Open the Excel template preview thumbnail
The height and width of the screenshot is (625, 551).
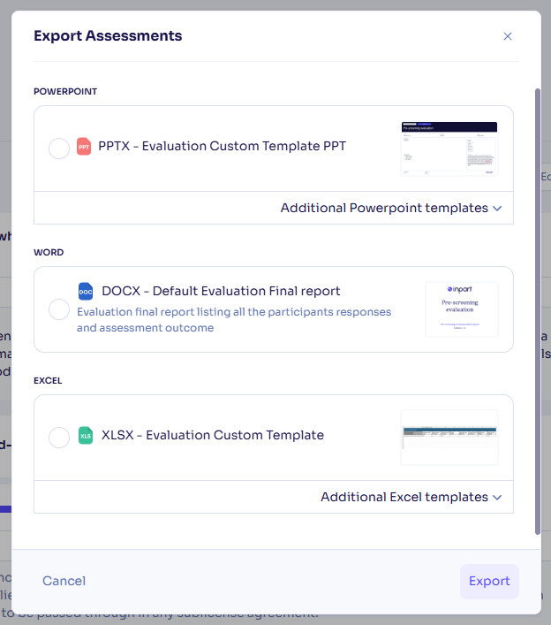click(449, 438)
